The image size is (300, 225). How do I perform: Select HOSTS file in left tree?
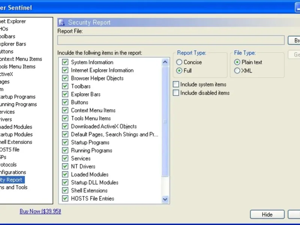[x=10, y=149]
